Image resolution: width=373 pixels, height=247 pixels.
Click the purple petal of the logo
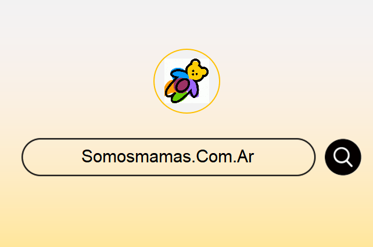193,89
